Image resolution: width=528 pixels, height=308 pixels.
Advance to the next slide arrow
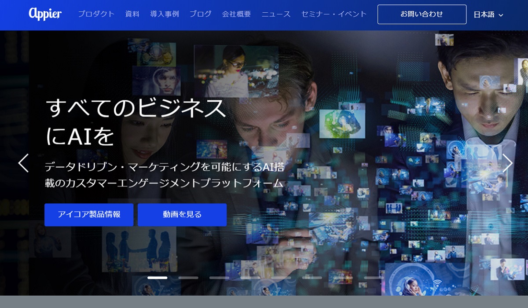pyautogui.click(x=507, y=163)
